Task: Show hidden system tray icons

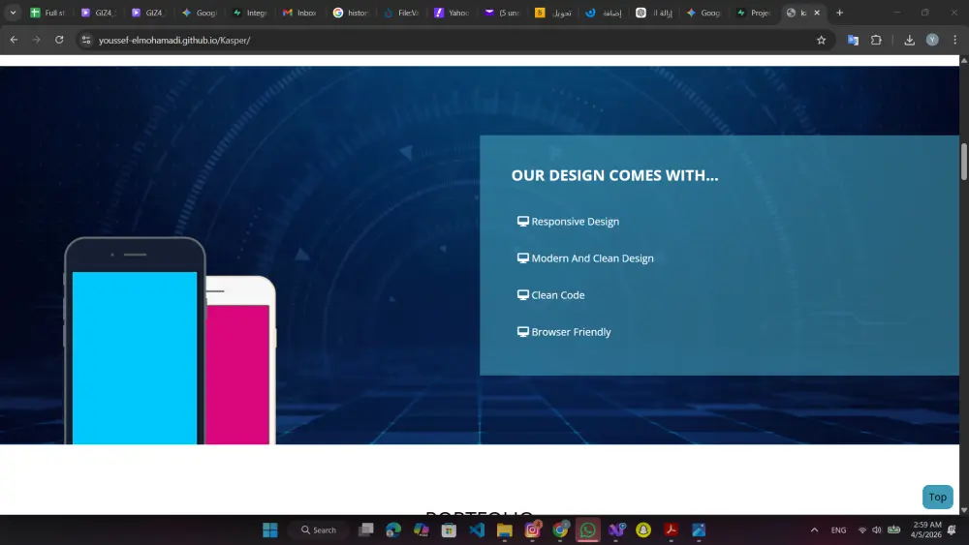Action: (x=815, y=530)
